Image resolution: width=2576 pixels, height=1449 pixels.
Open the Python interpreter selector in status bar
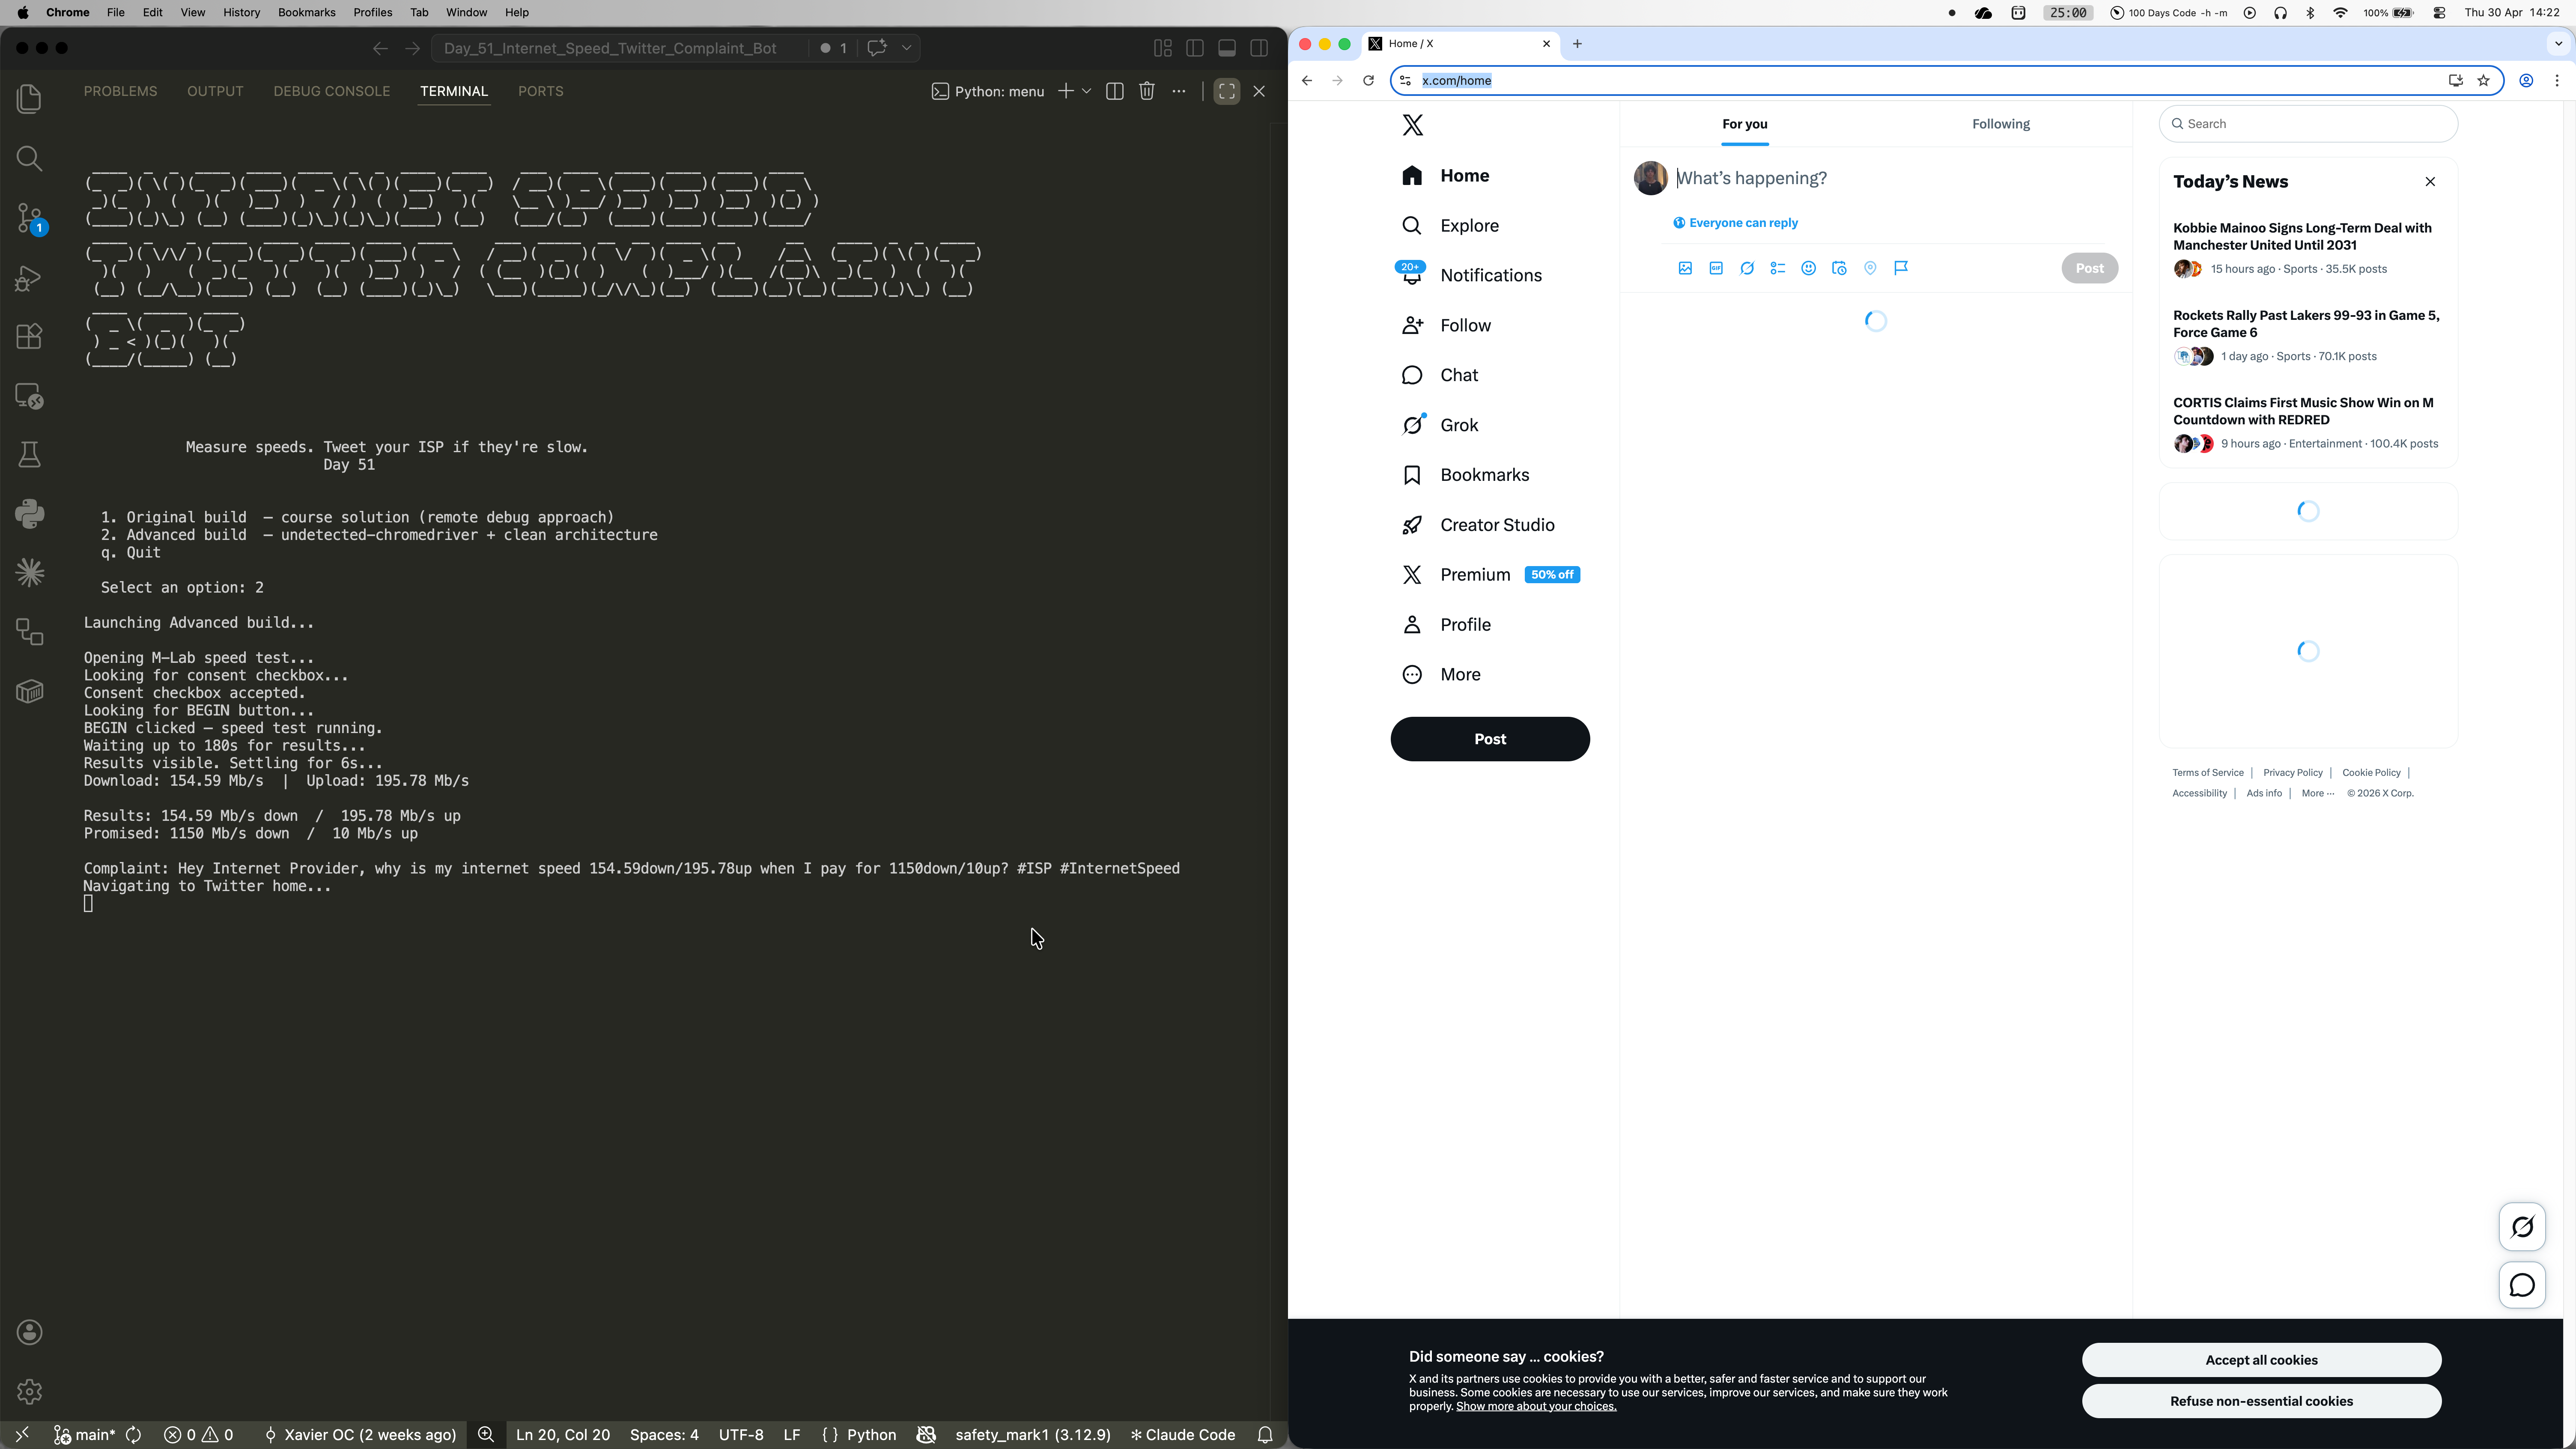1032,1435
